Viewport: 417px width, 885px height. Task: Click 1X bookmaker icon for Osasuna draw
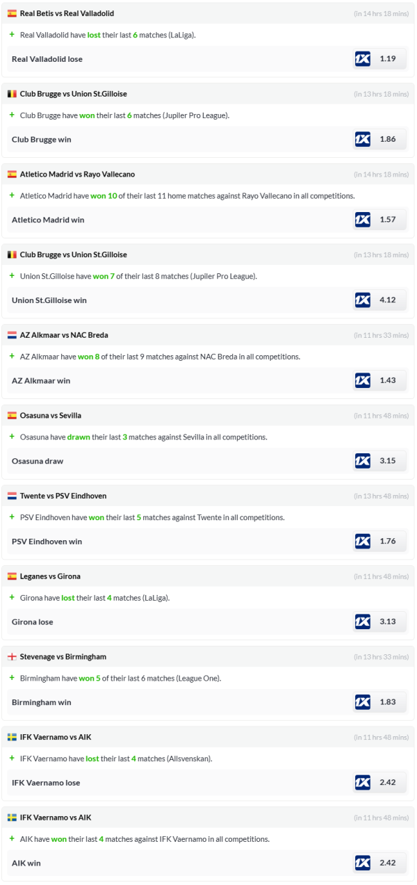point(362,461)
